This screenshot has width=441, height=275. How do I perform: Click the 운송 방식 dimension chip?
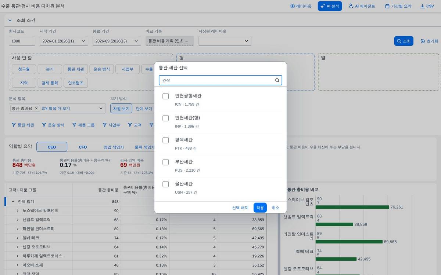tap(101, 69)
